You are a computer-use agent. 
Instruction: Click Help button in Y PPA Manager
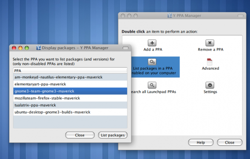[201, 142]
